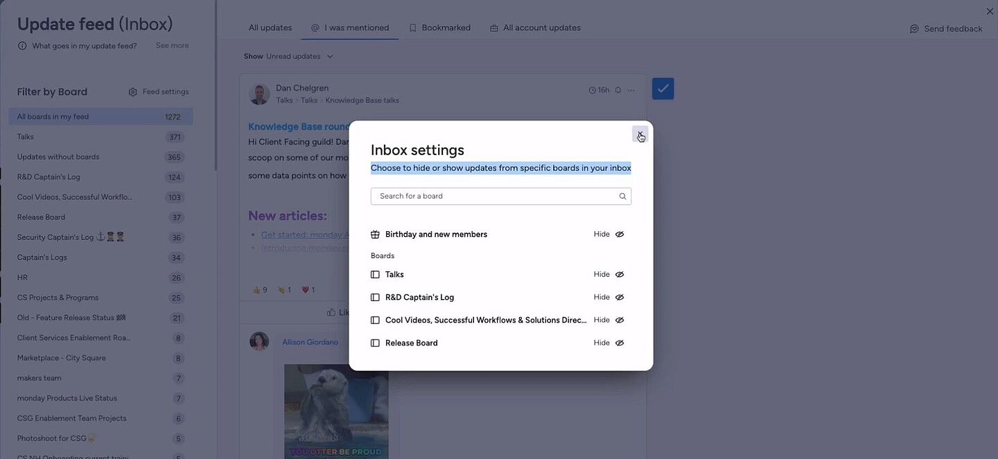Hide Release Board updates
The width and height of the screenshot is (998, 459).
click(x=609, y=343)
